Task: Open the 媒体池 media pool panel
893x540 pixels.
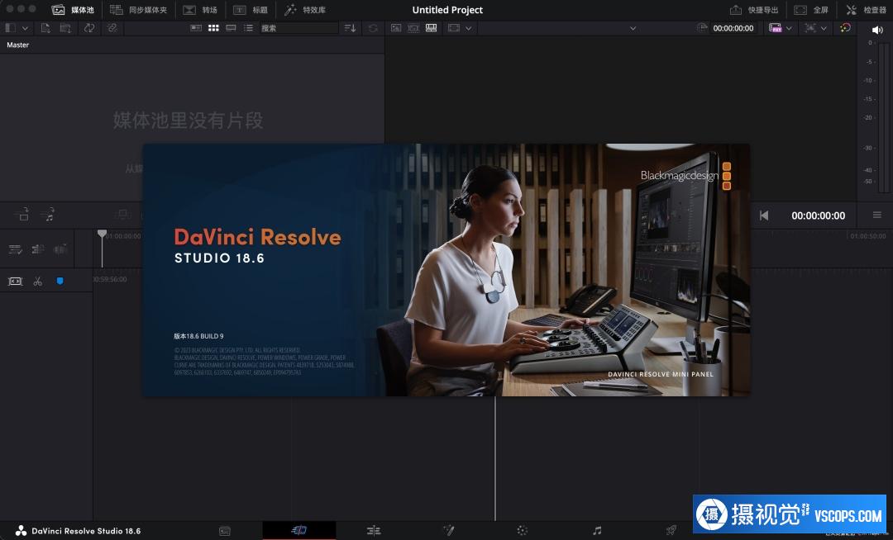Action: (72, 10)
